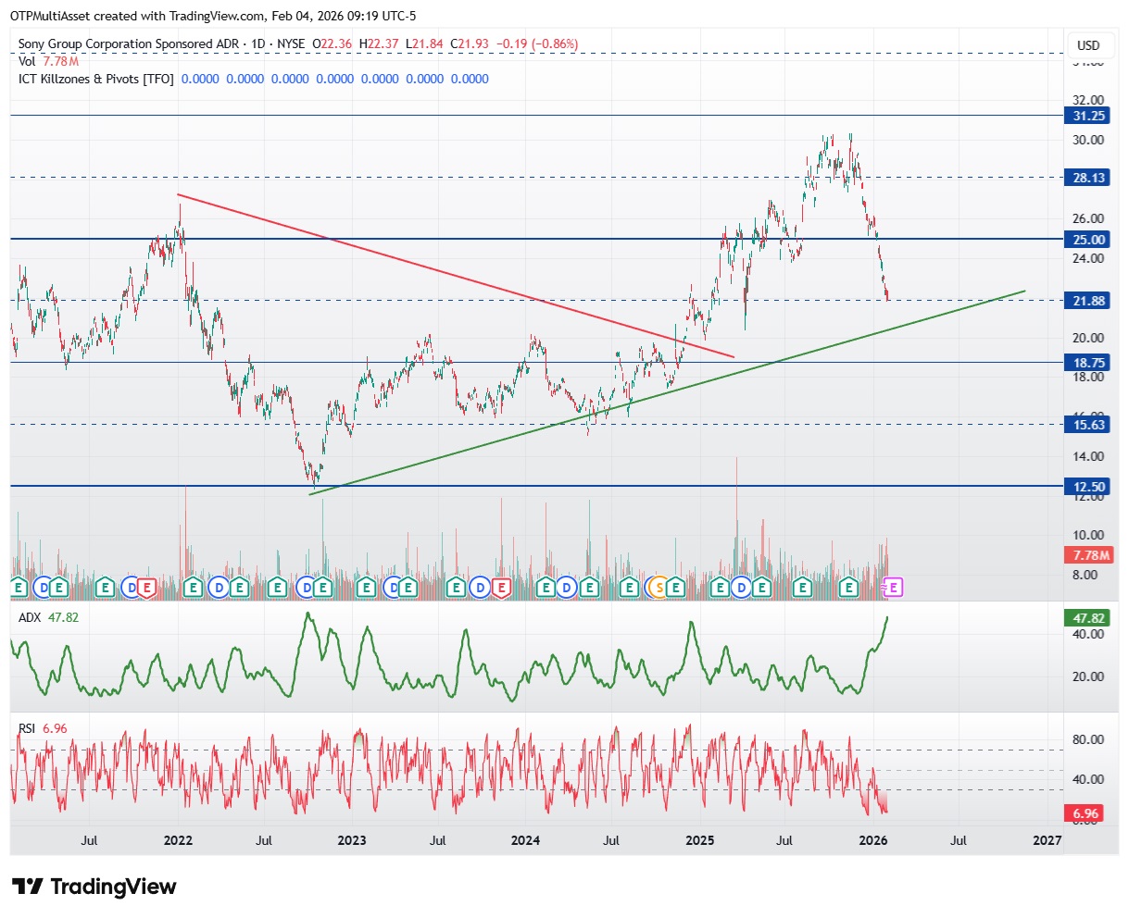Screen dimensions: 1129x918
Task: Click the 2026 label on time axis
Action: point(872,840)
